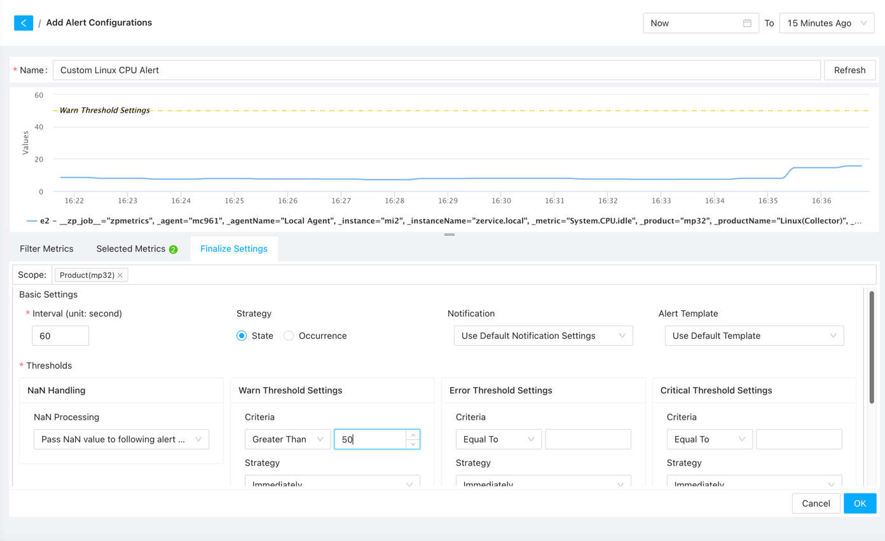Open Warn Criteria Greater Than dropdown
This screenshot has height=541, width=885.
(287, 439)
